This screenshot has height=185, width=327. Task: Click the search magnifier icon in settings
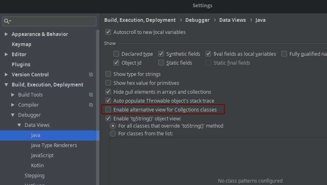click(x=7, y=21)
